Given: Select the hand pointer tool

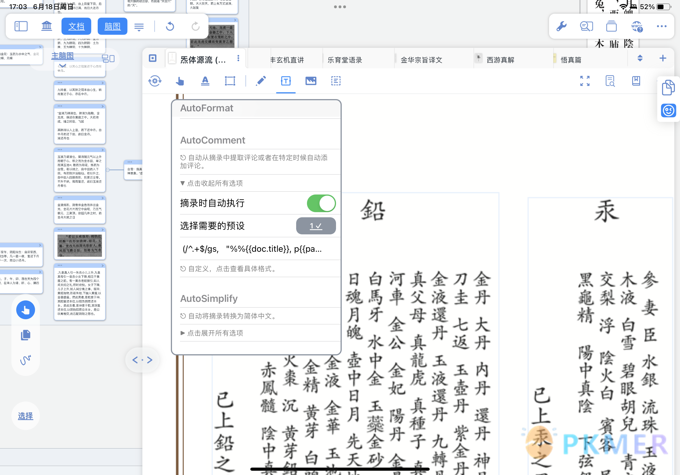Looking at the screenshot, I should [180, 81].
